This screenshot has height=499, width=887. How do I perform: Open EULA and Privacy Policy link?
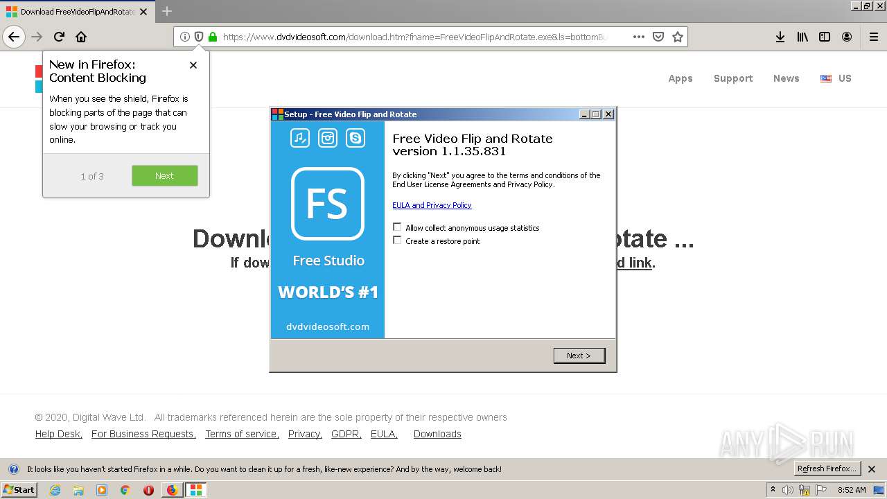432,205
